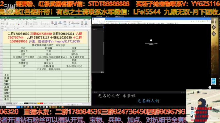
Task: Select the Home tab in the Excel ribbon
Action: click(5, 19)
